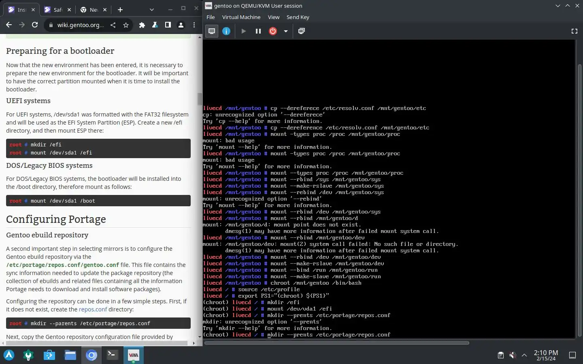Click the 'Preparing for a bootloader' heading
Image resolution: width=583 pixels, height=364 pixels.
point(60,51)
